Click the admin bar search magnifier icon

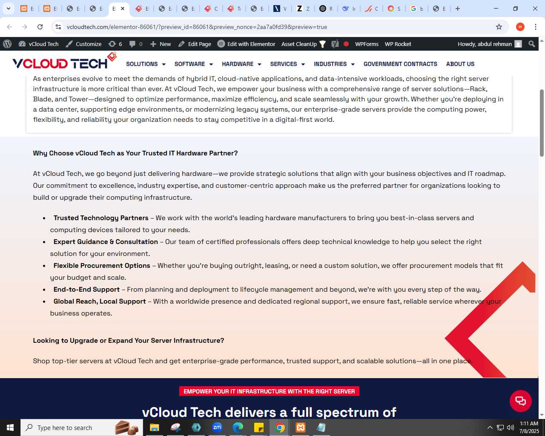pos(531,44)
